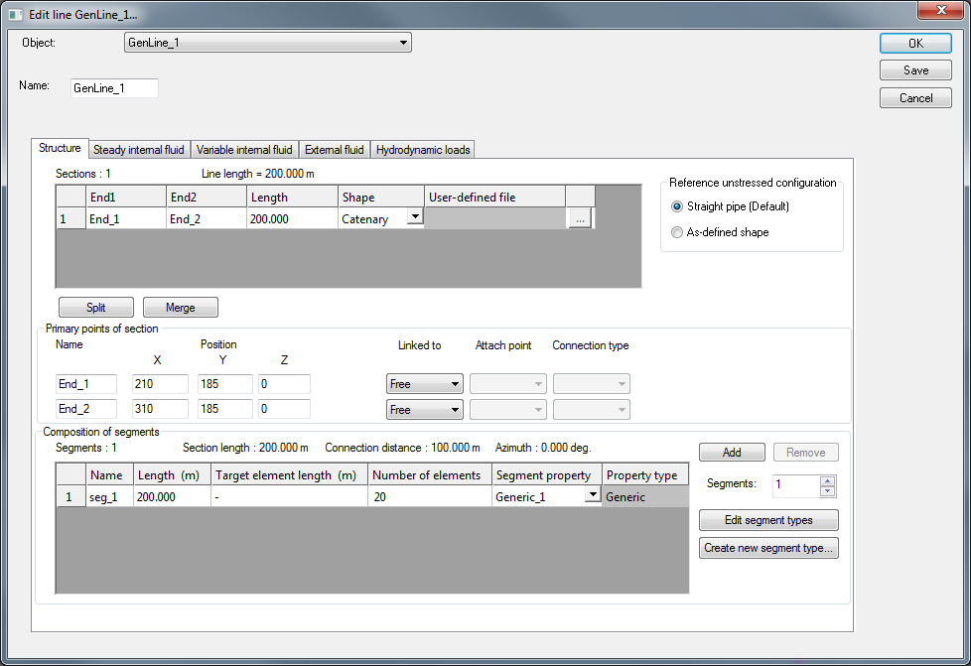
Task: Click the Split section button
Action: pos(96,307)
